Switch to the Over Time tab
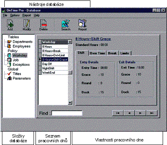167x145 pixels. coord(98,53)
